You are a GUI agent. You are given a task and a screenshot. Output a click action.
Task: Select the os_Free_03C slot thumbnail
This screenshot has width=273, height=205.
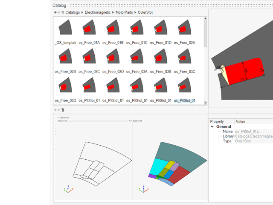pos(185,56)
